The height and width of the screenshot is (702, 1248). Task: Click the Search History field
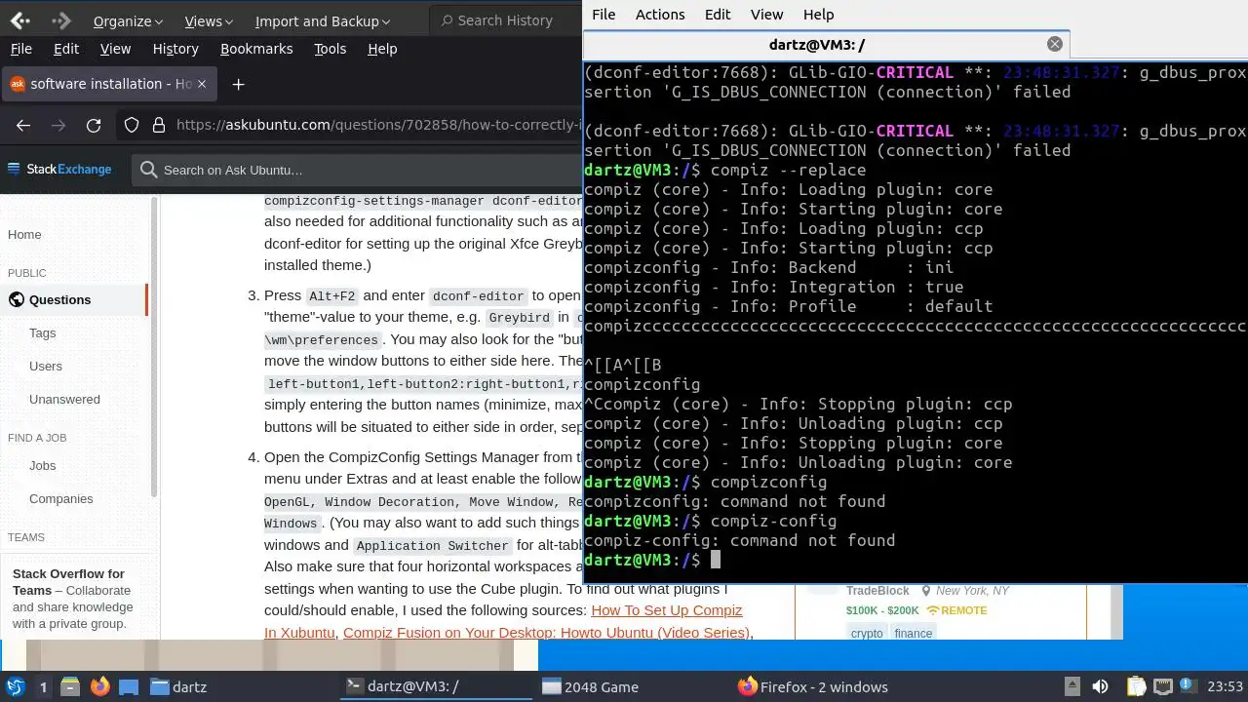[x=504, y=20]
